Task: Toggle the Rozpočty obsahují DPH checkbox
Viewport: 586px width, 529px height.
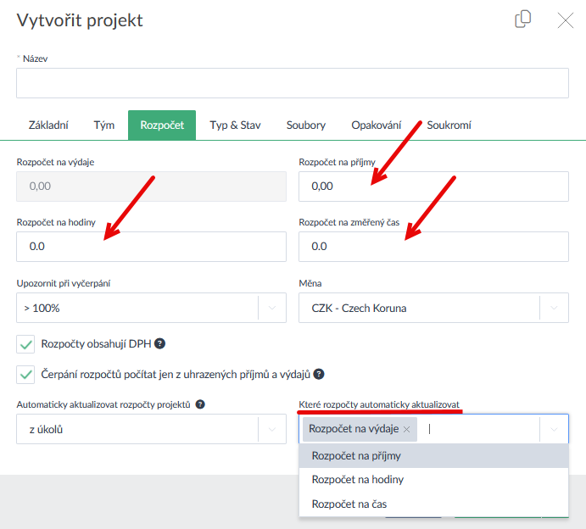Action: click(25, 344)
